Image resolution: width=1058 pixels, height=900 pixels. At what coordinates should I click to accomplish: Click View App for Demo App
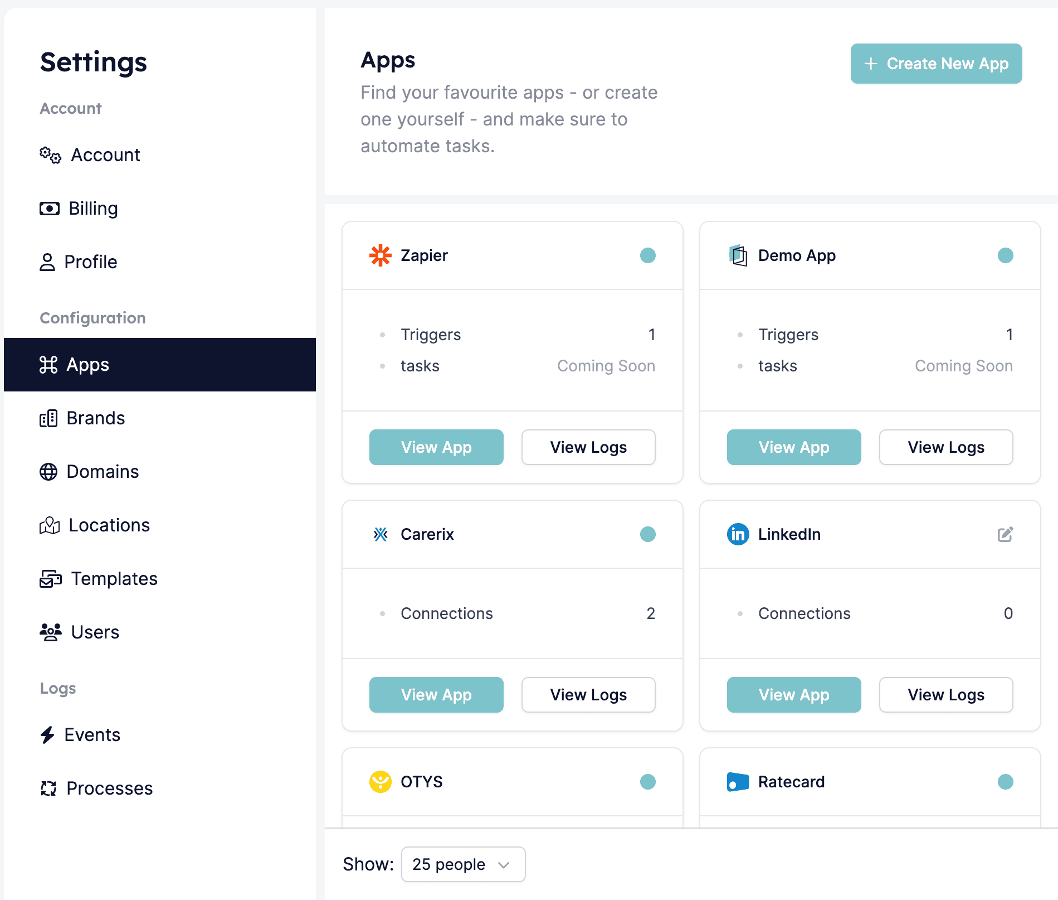click(794, 447)
